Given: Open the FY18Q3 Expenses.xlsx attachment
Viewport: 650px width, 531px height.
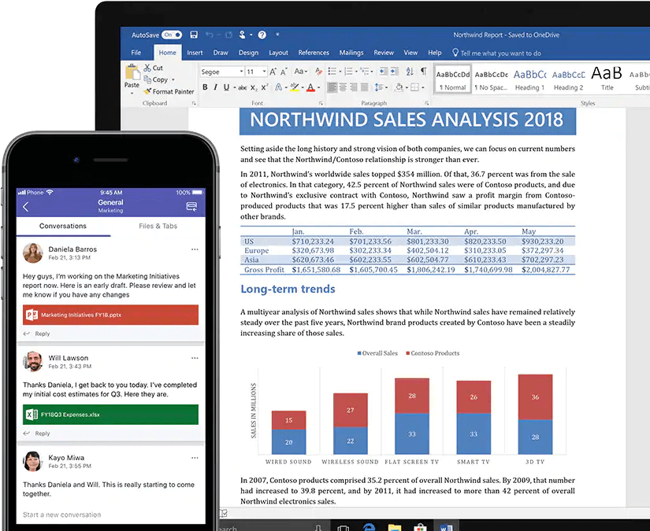Looking at the screenshot, I should pyautogui.click(x=110, y=415).
